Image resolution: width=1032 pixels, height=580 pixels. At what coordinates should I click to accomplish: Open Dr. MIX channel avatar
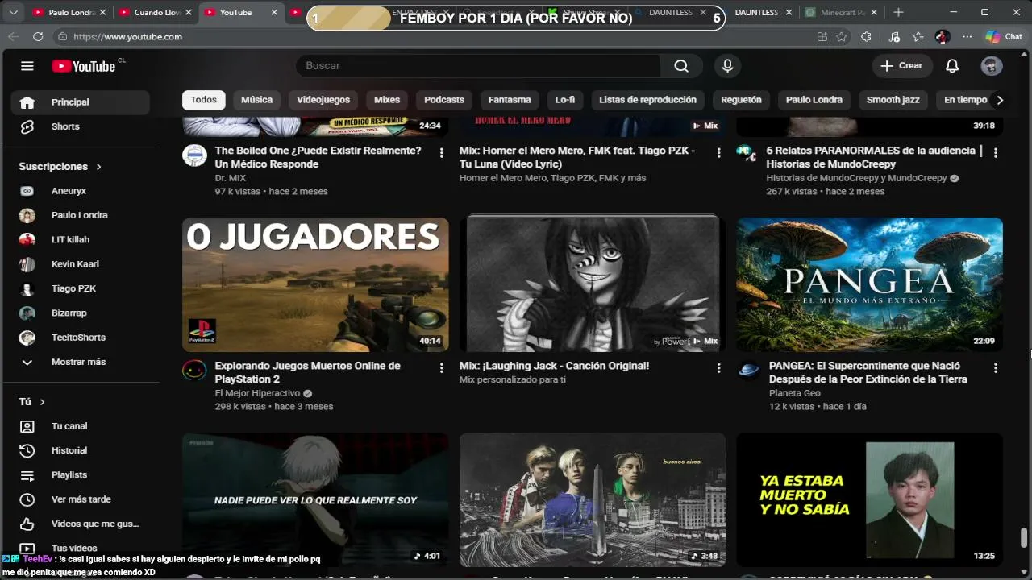click(194, 155)
